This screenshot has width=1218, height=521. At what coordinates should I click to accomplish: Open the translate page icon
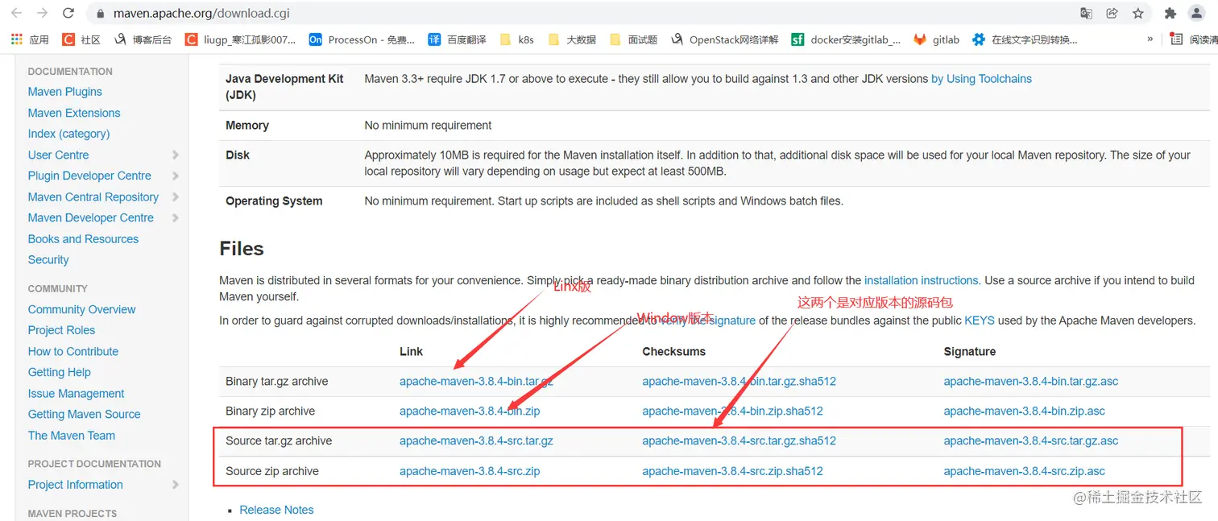(x=1087, y=13)
